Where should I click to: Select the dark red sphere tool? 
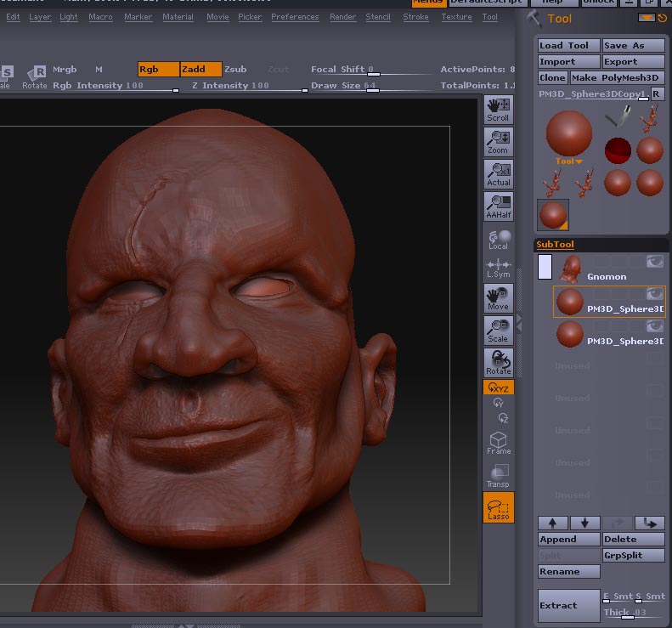click(618, 150)
